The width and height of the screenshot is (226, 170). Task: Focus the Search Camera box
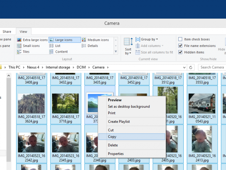coord(212,67)
